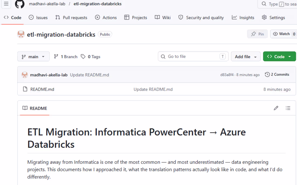View the 1 Branch link
Viewport: 297px width, 185px height.
[x=66, y=57]
